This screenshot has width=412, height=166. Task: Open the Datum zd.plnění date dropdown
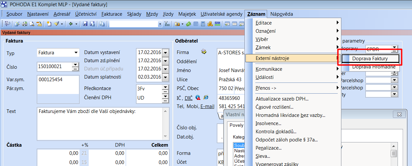(165, 61)
